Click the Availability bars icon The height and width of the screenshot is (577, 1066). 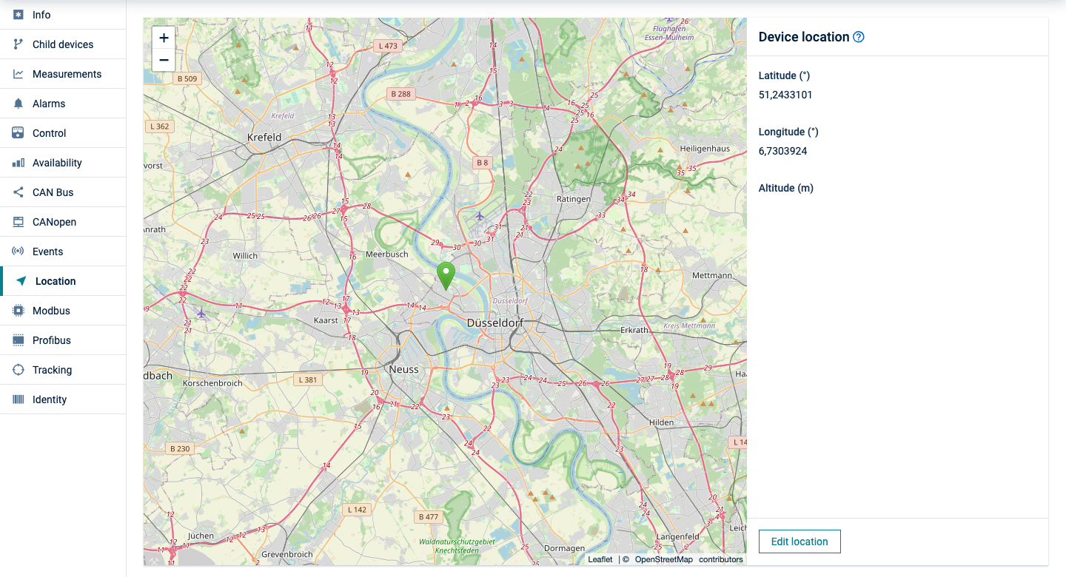click(x=19, y=163)
